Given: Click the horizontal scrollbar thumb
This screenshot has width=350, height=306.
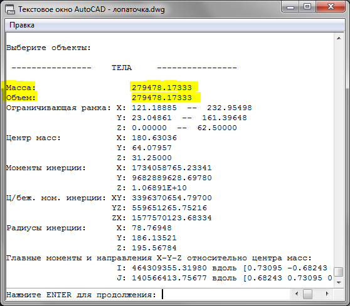Looking at the screenshot, I should [307, 294].
